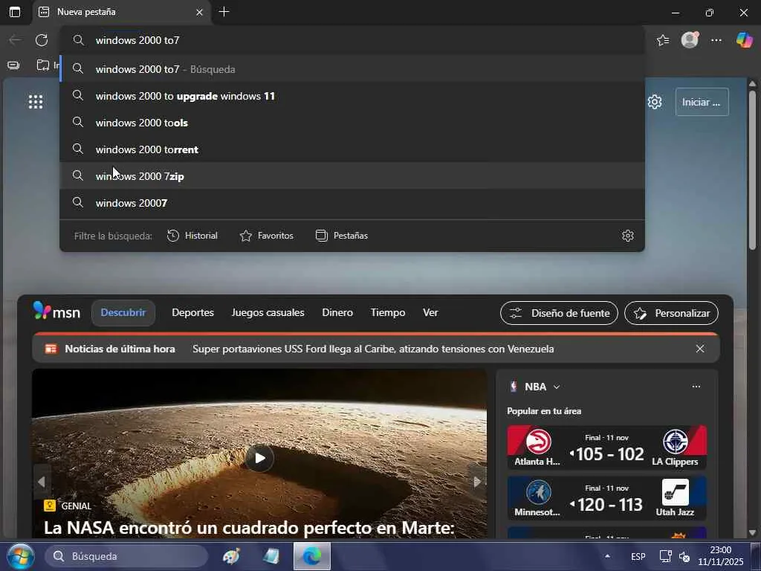Open a new tab with the plus icon

click(x=224, y=12)
